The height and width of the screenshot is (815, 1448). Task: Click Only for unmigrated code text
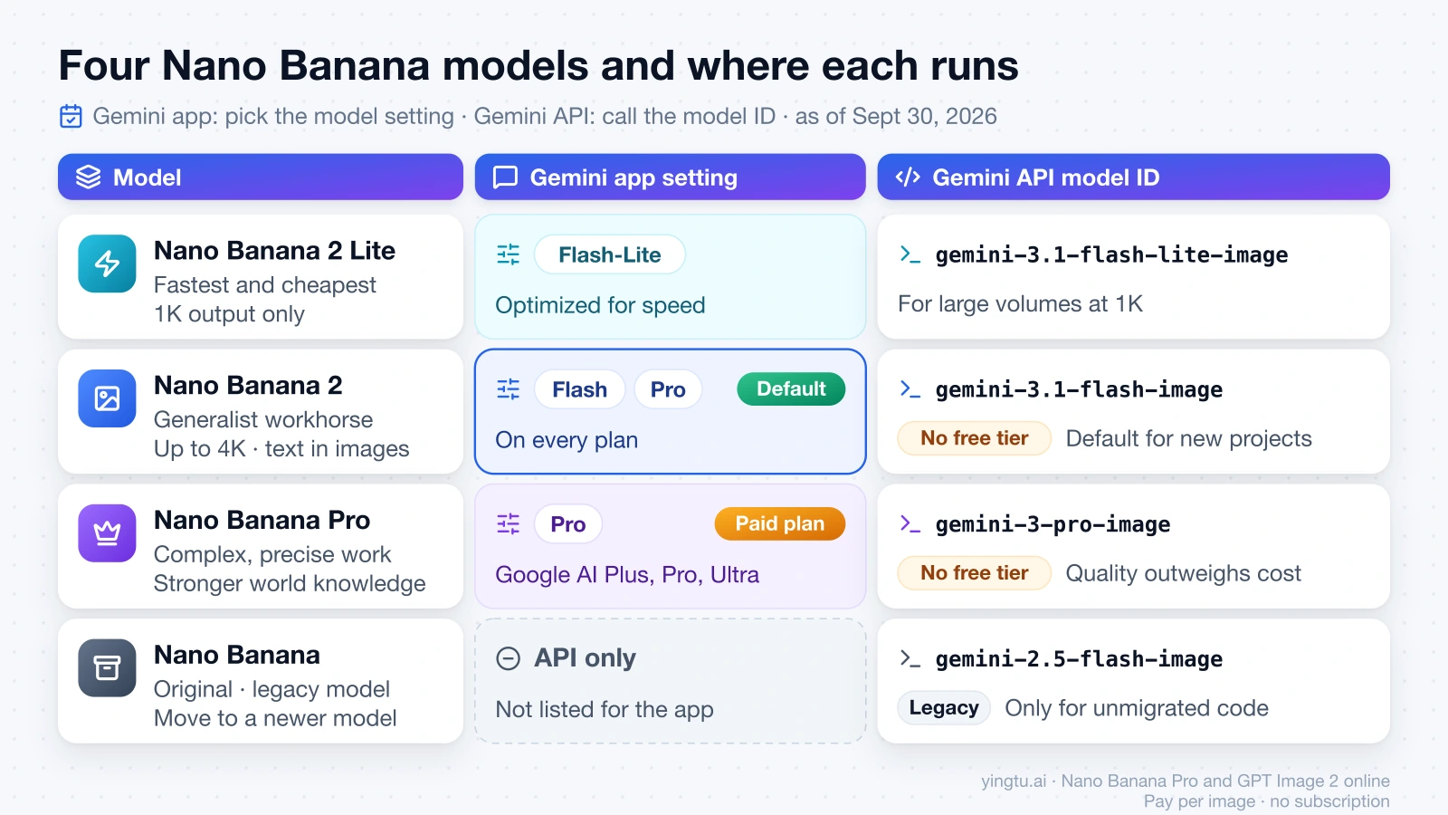1137,708
